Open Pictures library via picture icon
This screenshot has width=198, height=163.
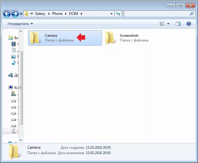14,57
